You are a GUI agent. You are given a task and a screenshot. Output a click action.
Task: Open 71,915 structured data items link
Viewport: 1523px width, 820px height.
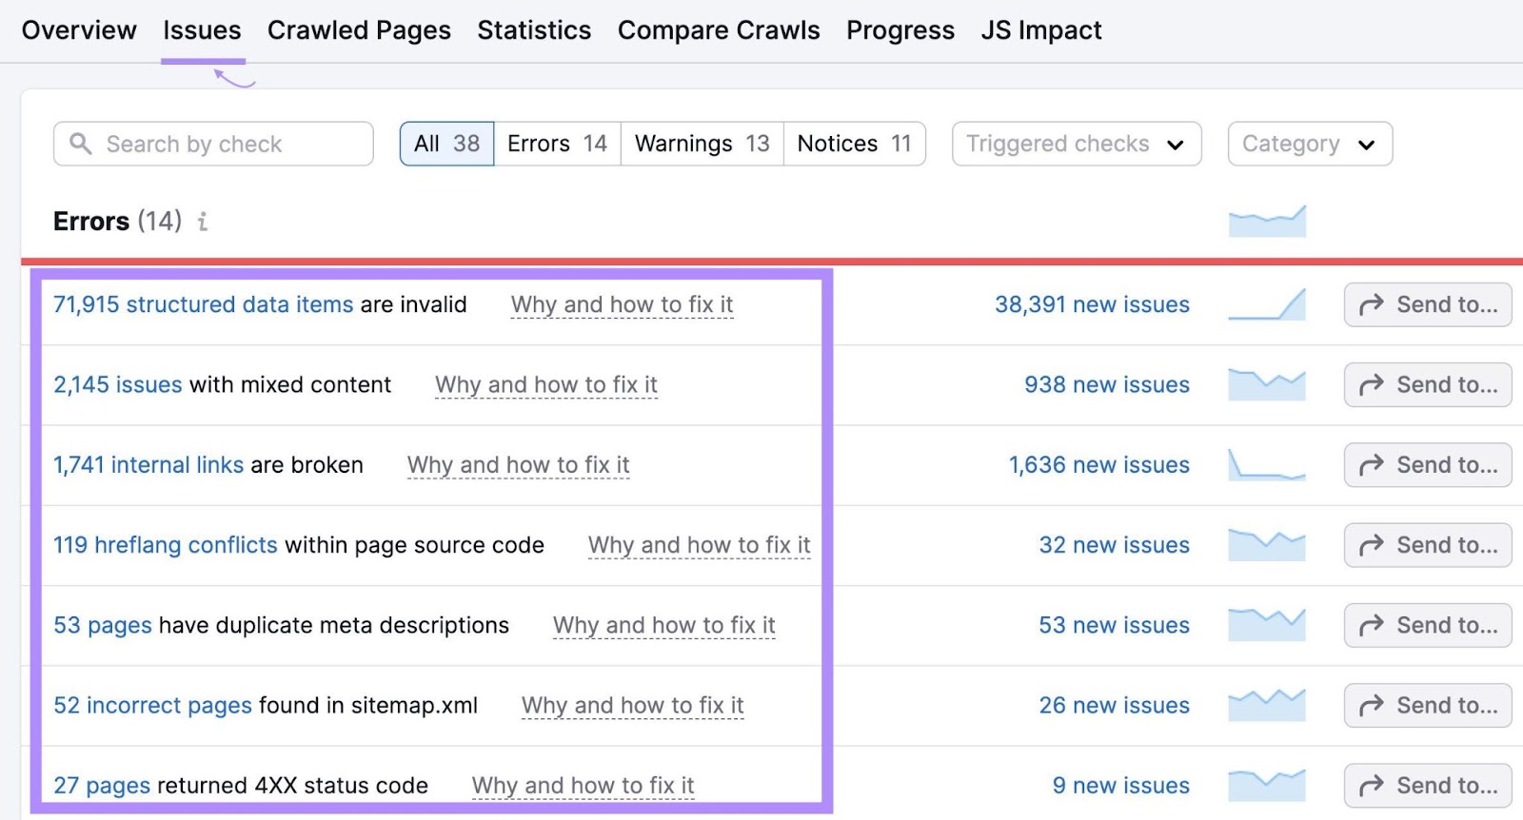tap(203, 304)
